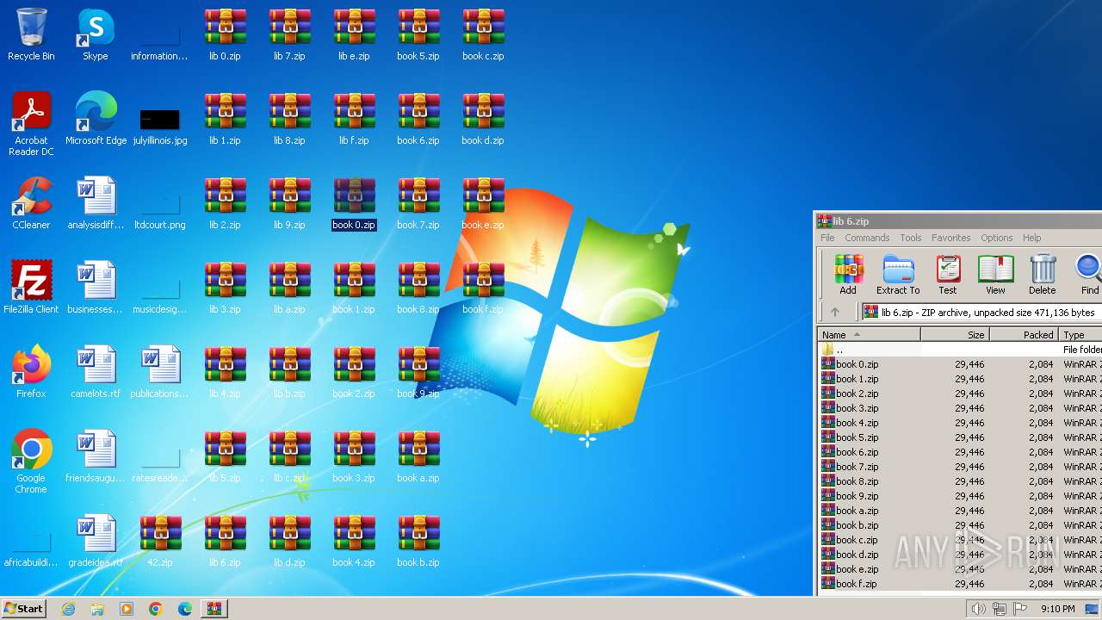
Task: Select the 42.zip desktop archive
Action: (x=160, y=541)
